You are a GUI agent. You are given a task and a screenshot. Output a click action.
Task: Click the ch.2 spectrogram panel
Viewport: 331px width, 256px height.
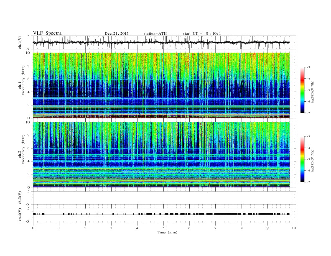point(161,155)
